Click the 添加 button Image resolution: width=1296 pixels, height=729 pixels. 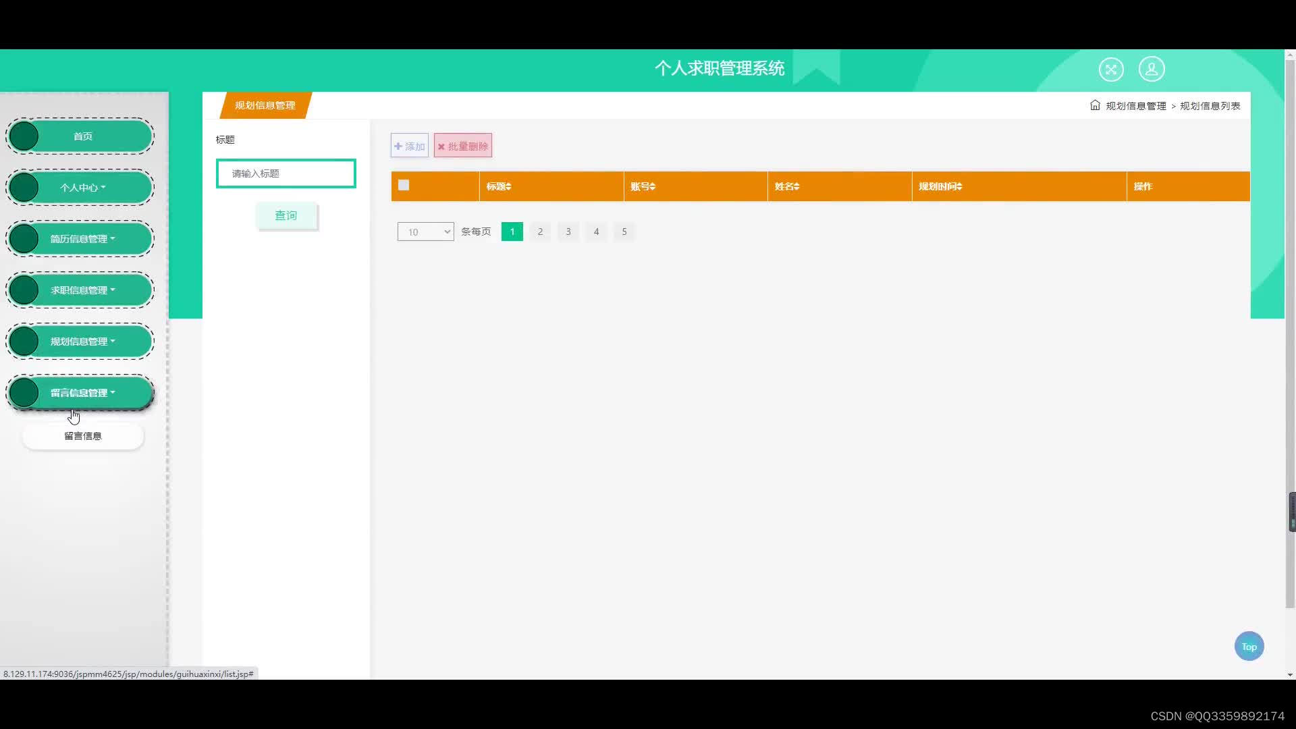(410, 146)
